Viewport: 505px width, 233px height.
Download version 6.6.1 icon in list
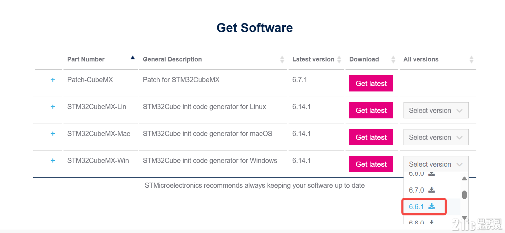431,206
